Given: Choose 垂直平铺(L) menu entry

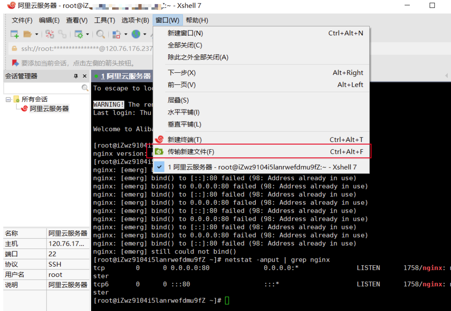Looking at the screenshot, I should coord(261,124).
